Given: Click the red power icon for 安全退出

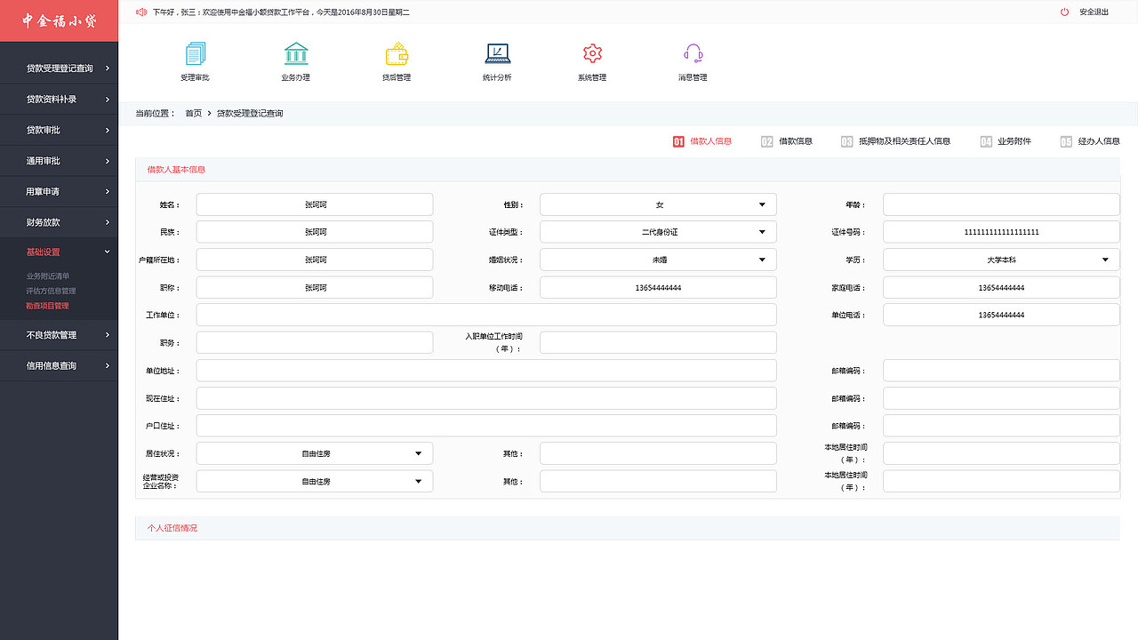Looking at the screenshot, I should pos(1065,12).
